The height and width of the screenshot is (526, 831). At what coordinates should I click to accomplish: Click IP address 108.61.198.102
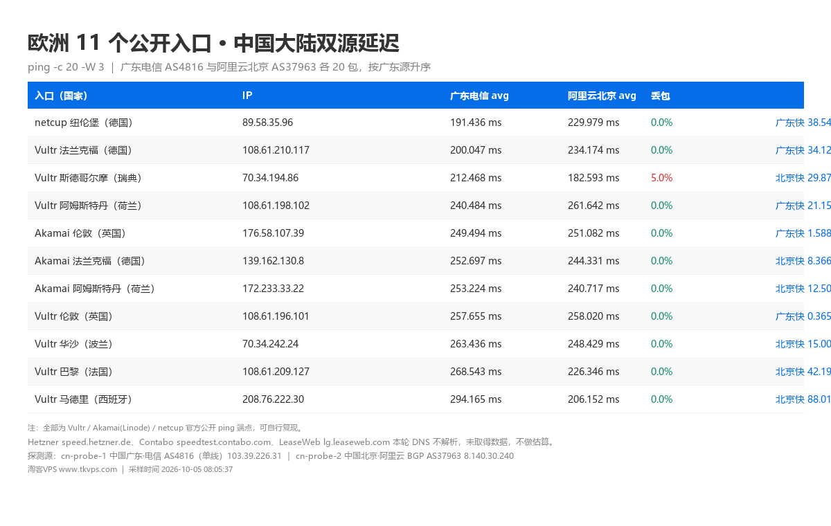click(x=276, y=206)
